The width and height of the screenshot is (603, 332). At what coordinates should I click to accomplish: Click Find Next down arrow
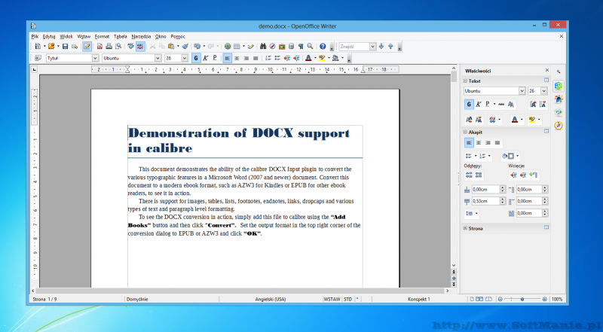pos(381,46)
